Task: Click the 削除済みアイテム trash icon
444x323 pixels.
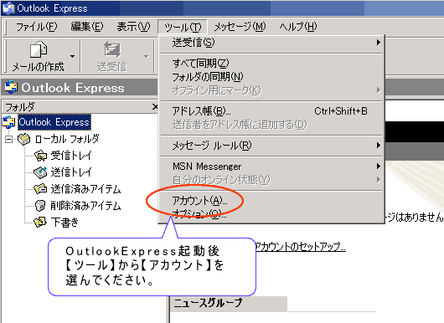Action: pyautogui.click(x=40, y=206)
